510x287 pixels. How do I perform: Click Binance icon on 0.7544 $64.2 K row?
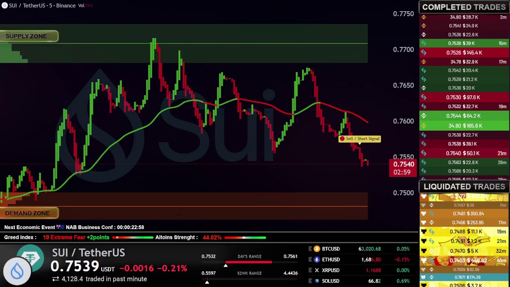(x=424, y=116)
